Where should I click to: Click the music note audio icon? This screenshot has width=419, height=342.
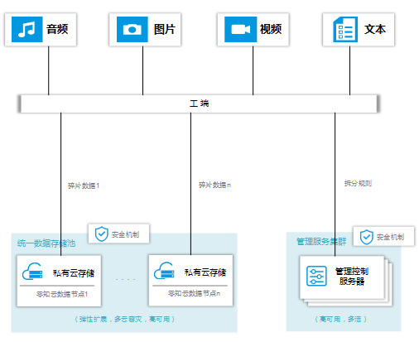(27, 29)
